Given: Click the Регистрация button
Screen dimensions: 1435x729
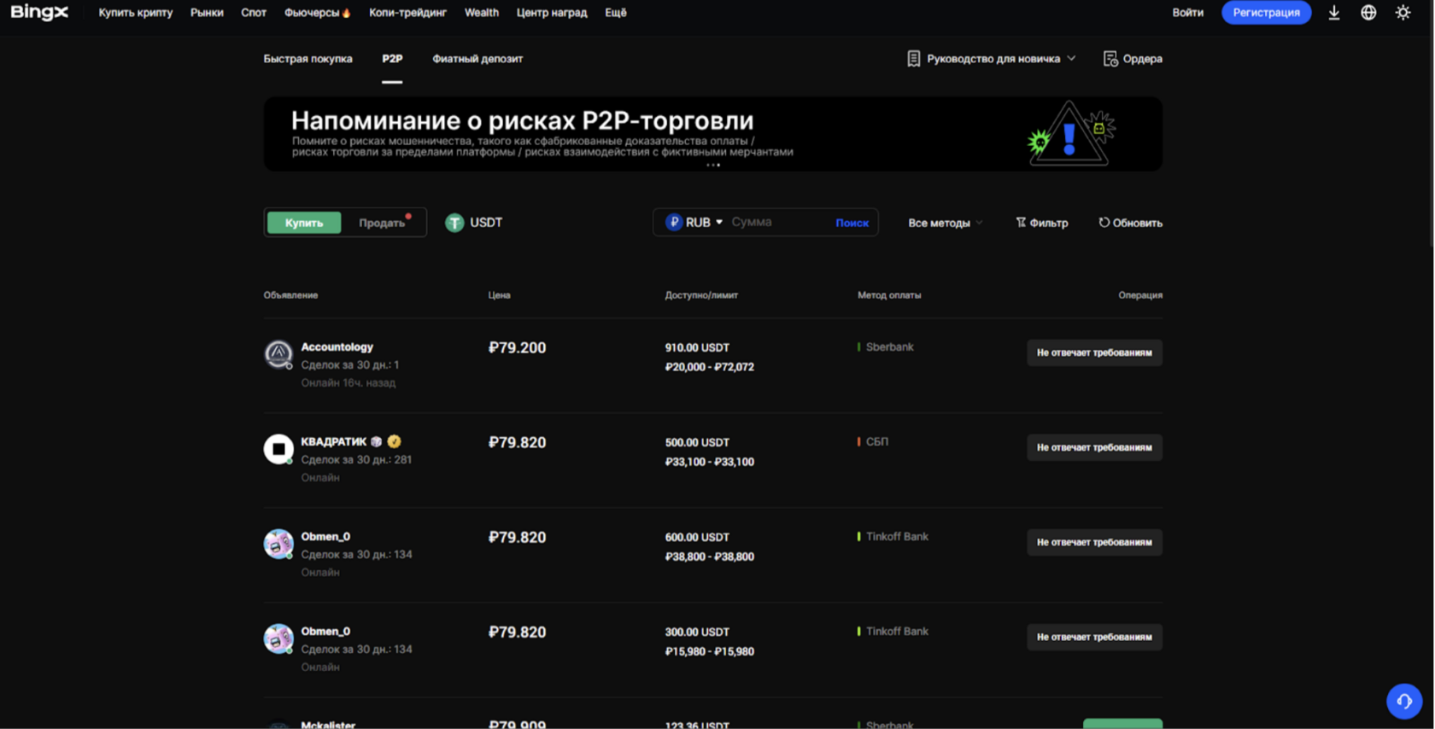Looking at the screenshot, I should point(1266,13).
